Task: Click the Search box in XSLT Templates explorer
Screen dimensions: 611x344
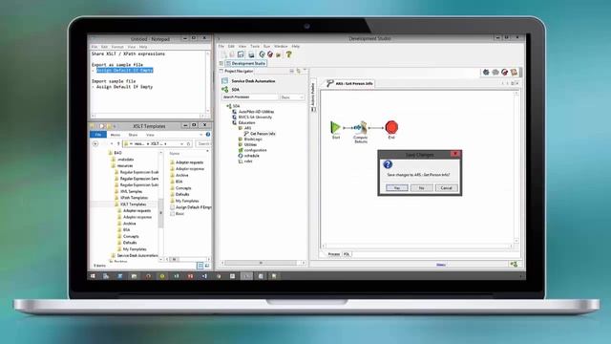Action: [x=202, y=144]
